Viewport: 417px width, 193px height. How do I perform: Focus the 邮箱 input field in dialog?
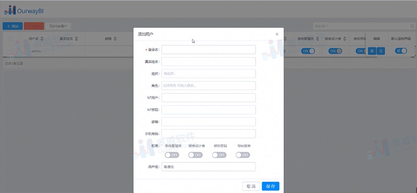[x=208, y=122]
